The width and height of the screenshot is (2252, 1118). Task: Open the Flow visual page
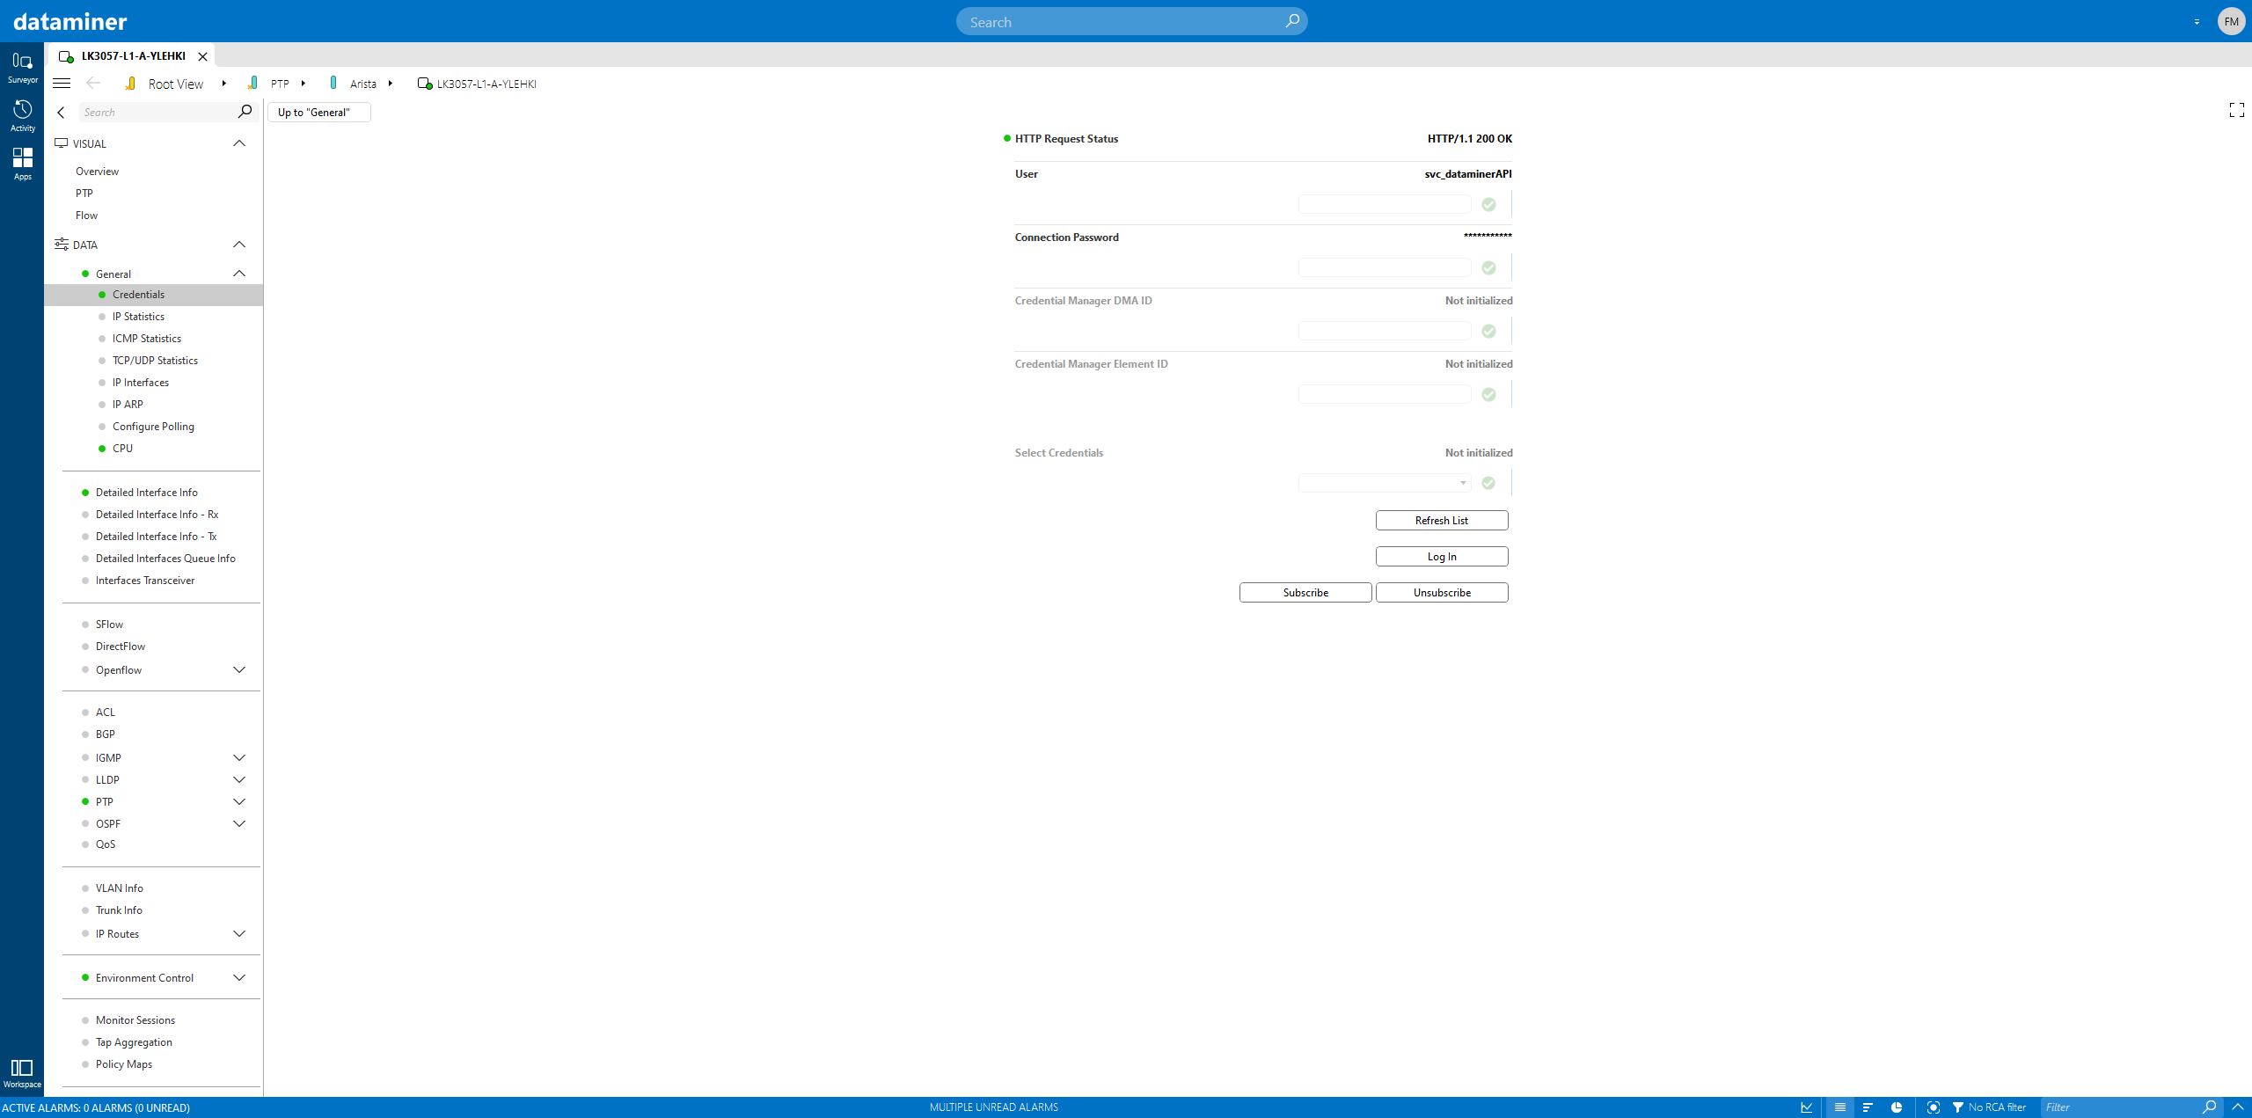point(86,216)
